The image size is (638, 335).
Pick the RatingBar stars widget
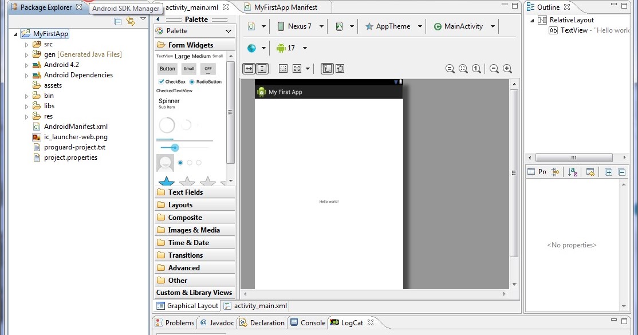[191, 181]
